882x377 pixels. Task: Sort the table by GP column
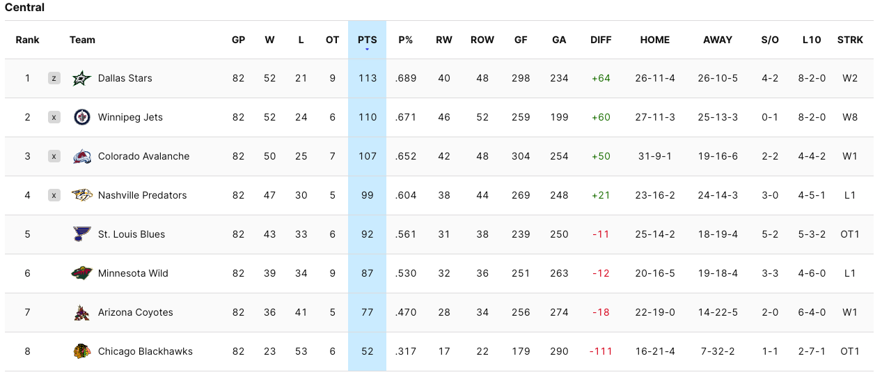click(238, 40)
